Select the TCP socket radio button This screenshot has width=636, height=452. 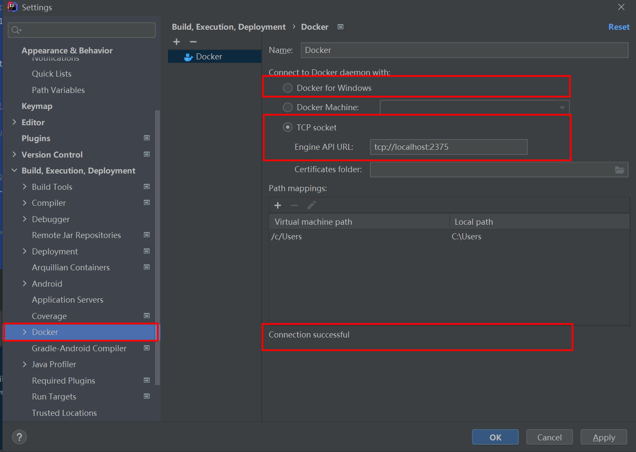click(x=288, y=127)
